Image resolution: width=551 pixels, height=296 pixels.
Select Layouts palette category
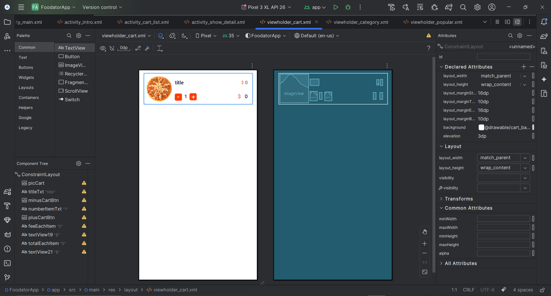(26, 87)
